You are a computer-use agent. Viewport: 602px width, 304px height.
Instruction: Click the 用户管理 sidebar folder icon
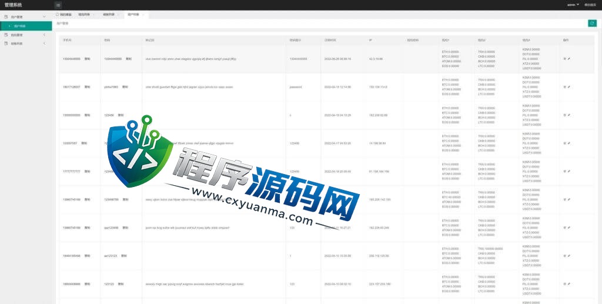coord(6,17)
